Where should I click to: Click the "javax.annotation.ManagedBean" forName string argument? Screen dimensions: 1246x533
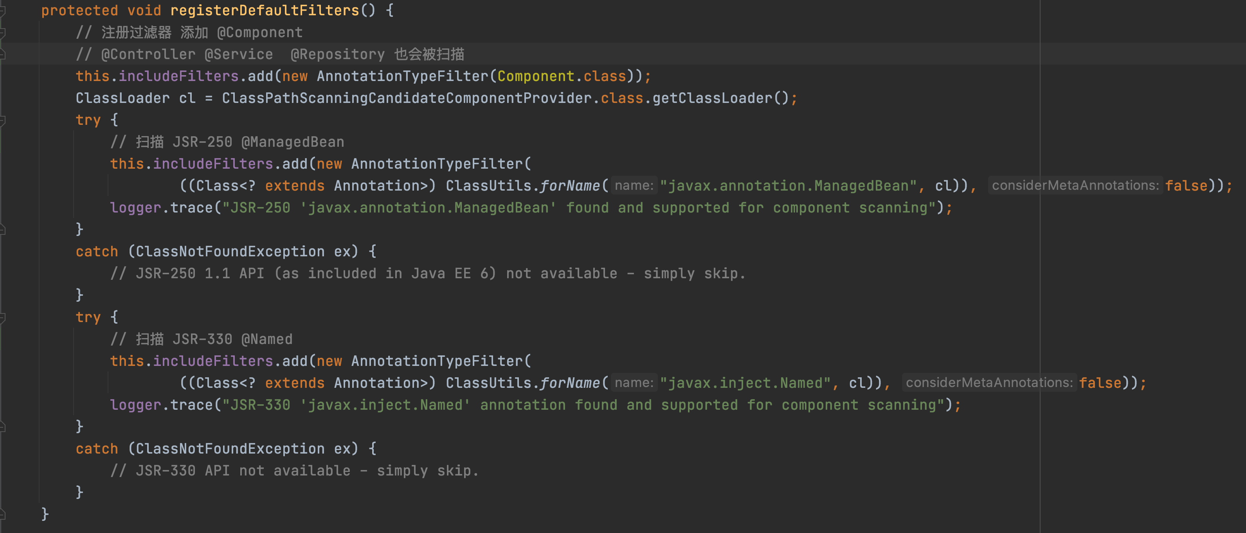tap(789, 186)
